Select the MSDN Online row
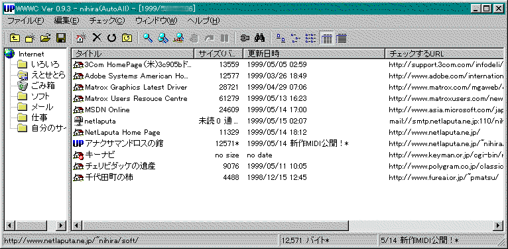 pyautogui.click(x=287, y=110)
